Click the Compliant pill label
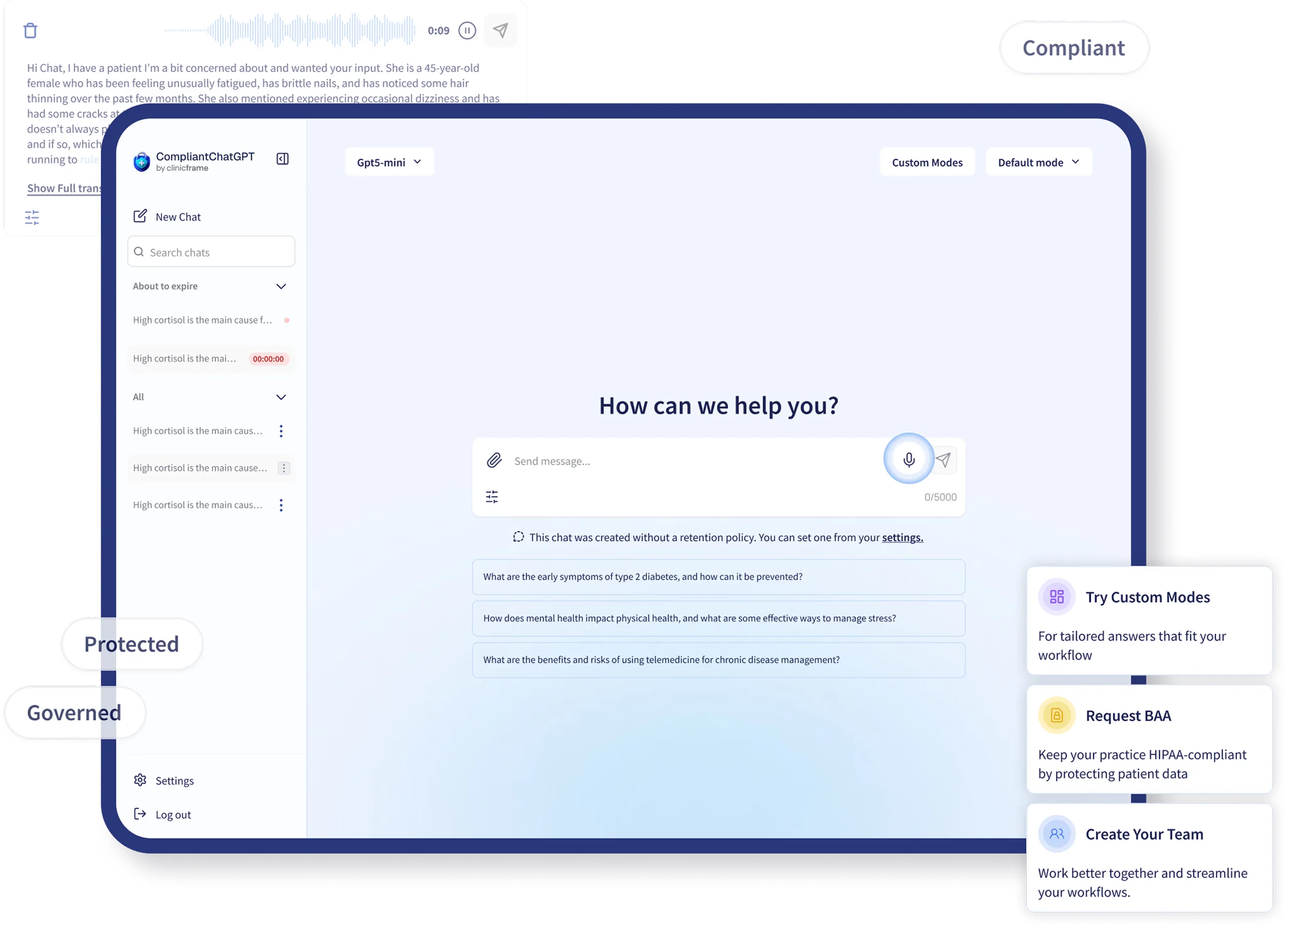1289x928 pixels. [1074, 48]
